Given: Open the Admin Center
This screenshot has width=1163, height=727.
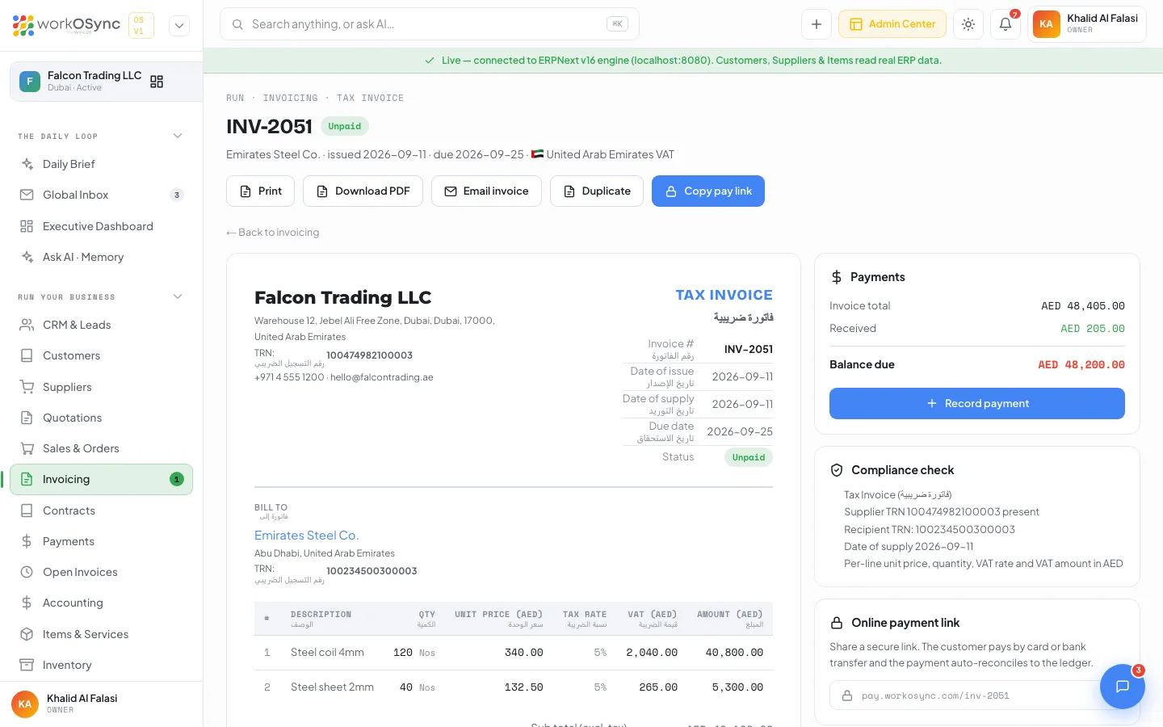Looking at the screenshot, I should [x=892, y=24].
